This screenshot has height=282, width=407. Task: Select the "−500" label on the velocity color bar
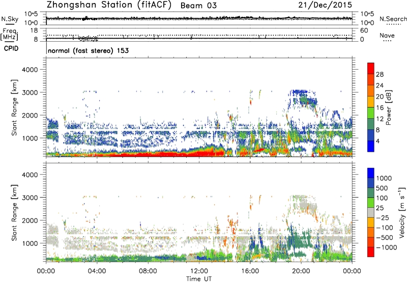pos(384,237)
